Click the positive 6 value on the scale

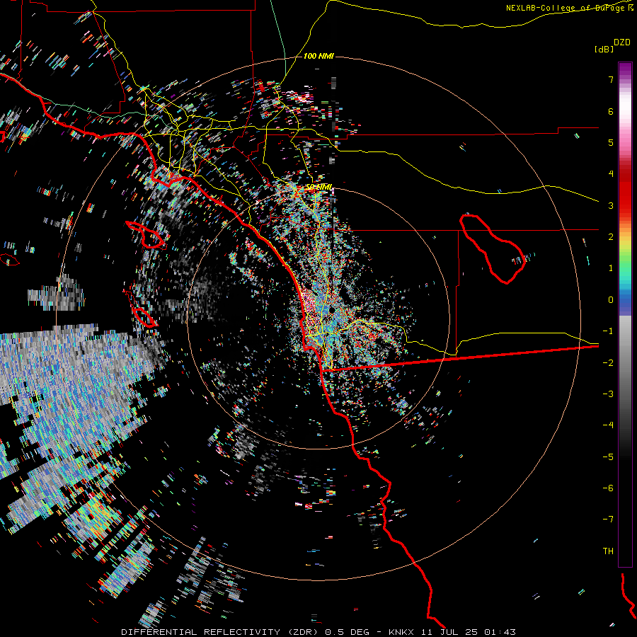[x=611, y=111]
